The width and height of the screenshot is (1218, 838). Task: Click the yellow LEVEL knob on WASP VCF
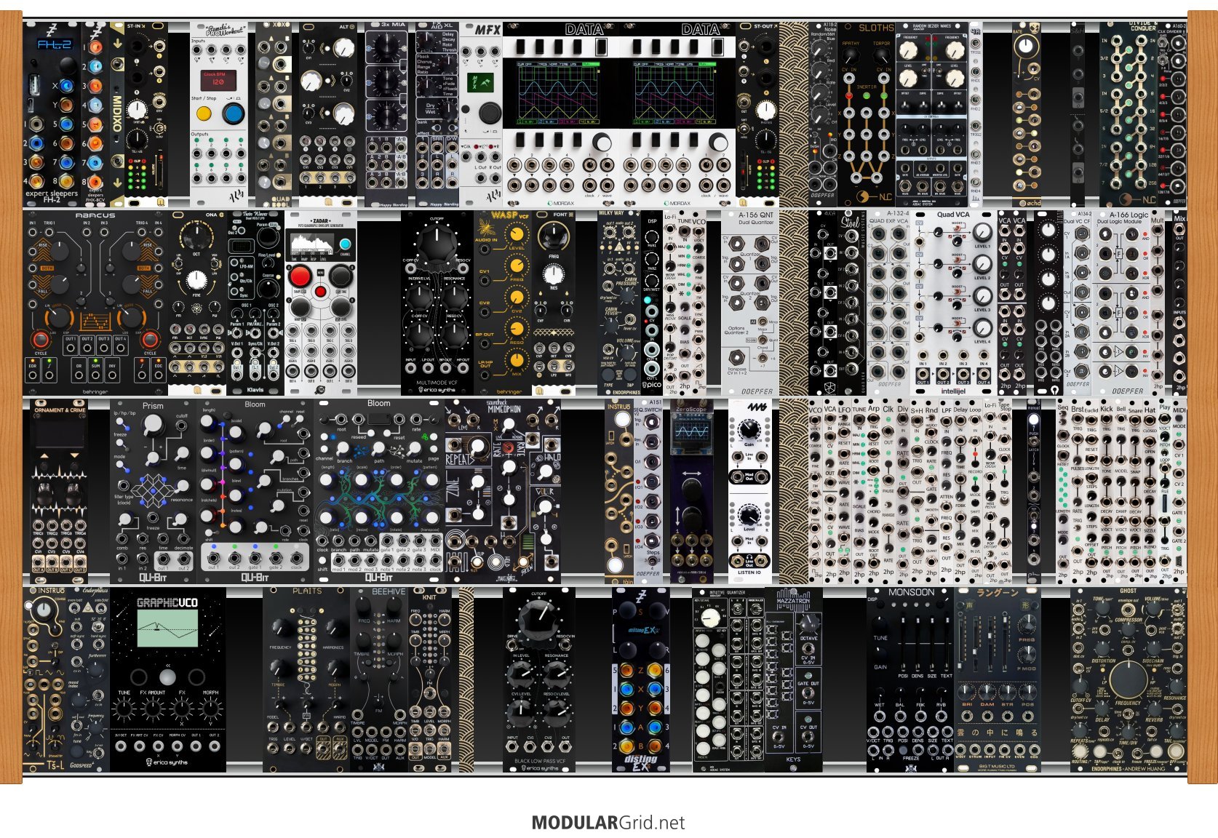click(517, 234)
